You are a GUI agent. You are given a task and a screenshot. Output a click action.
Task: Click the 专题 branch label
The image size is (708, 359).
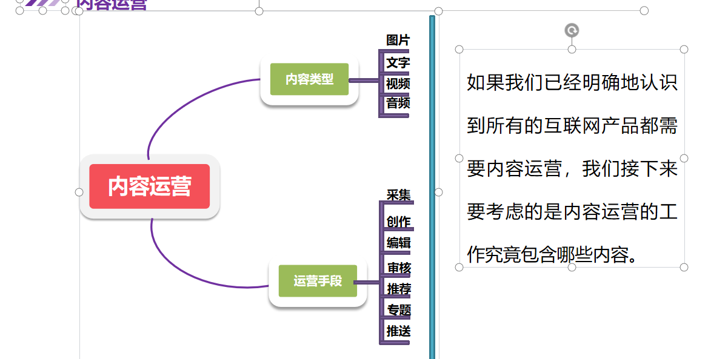point(399,310)
